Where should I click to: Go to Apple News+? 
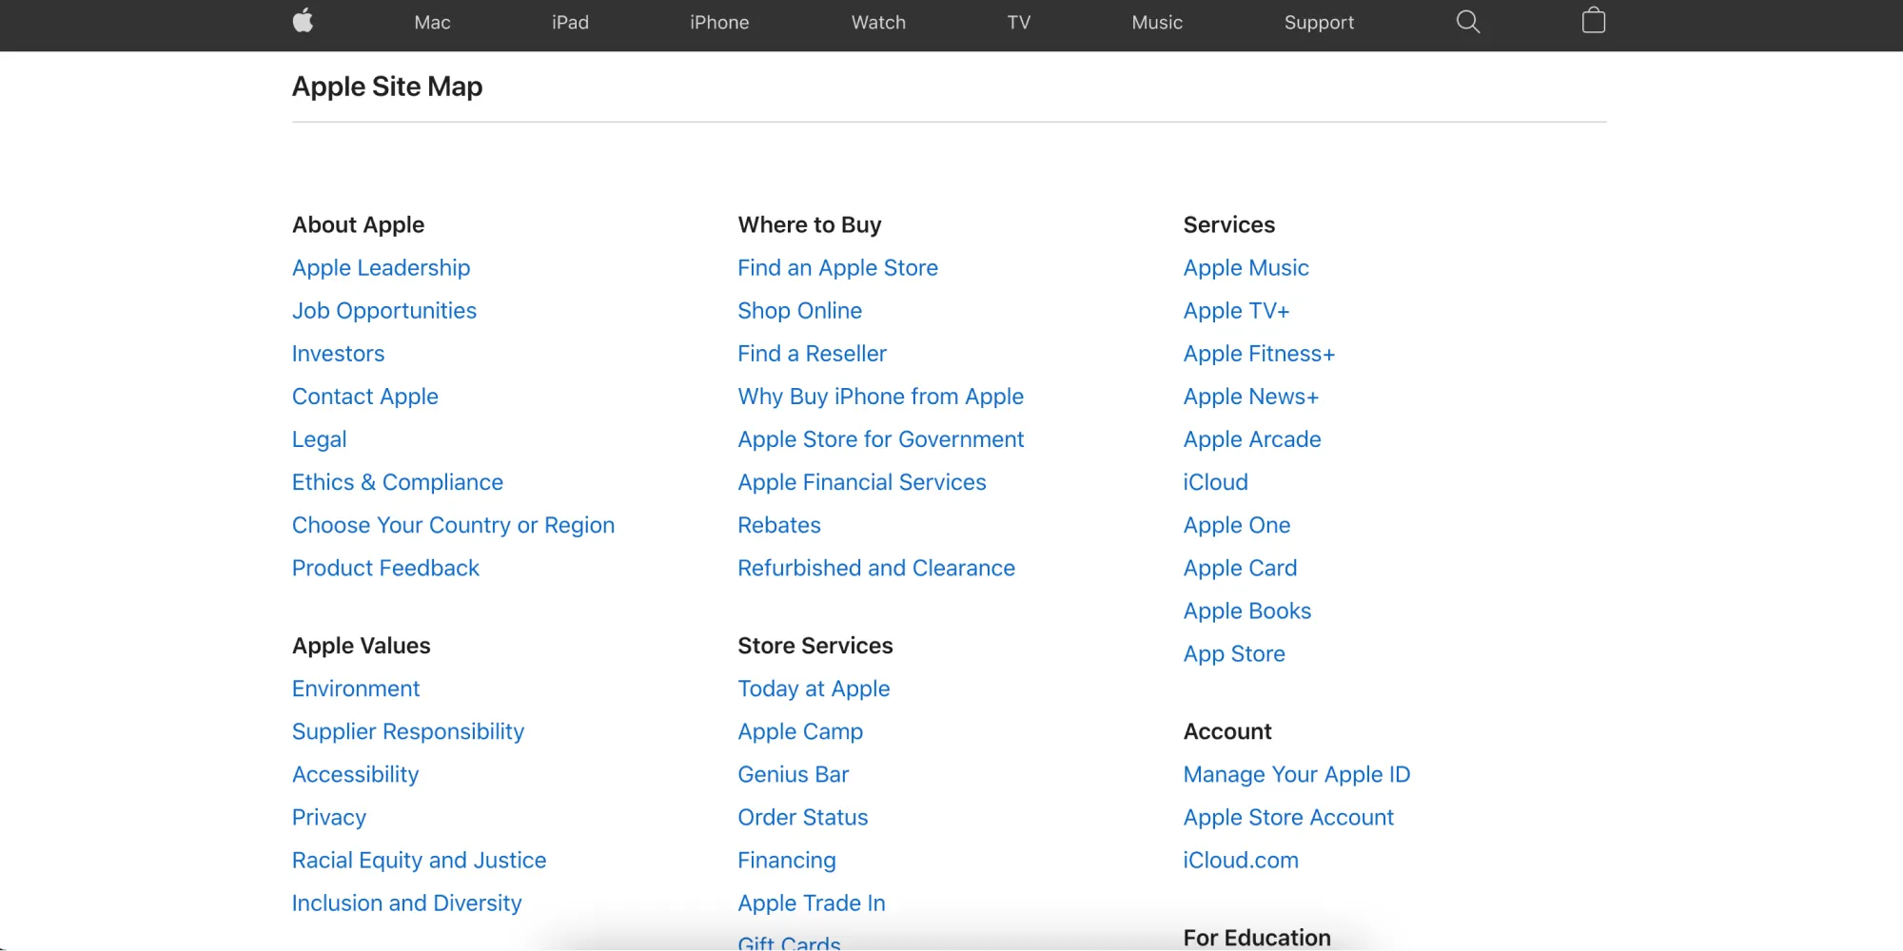(x=1250, y=397)
